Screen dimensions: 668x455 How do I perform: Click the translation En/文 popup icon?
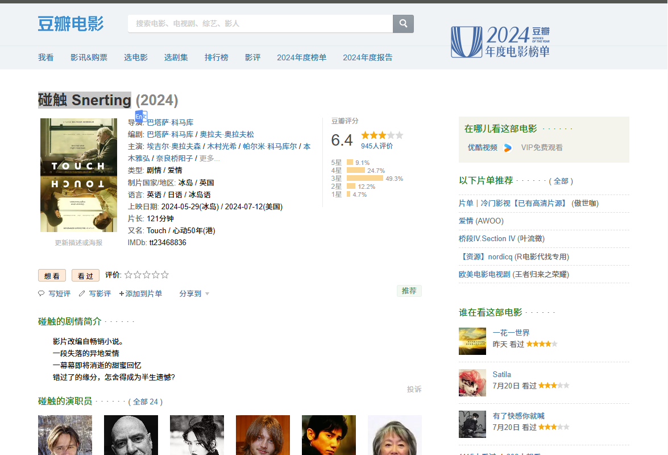point(141,116)
